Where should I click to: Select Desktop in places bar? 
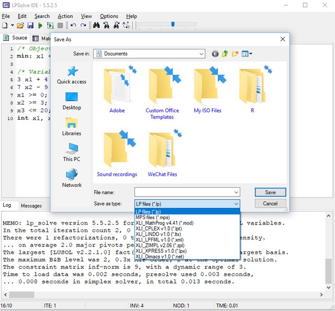(x=72, y=101)
